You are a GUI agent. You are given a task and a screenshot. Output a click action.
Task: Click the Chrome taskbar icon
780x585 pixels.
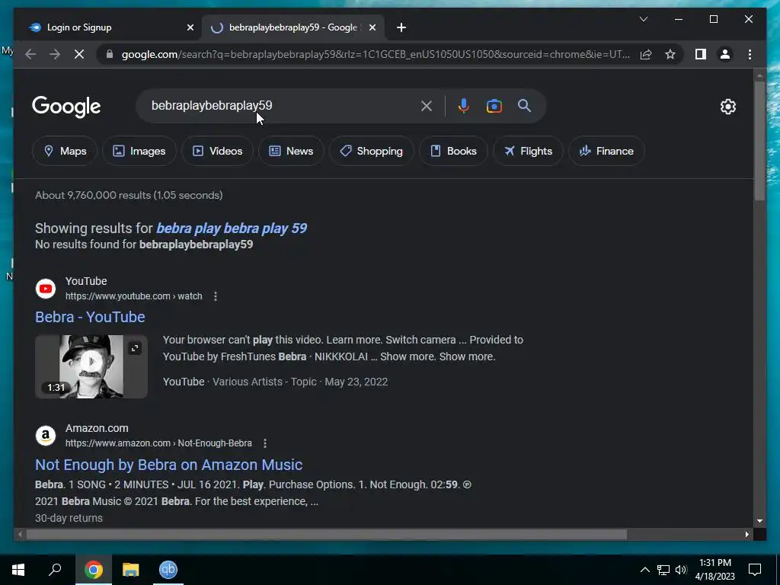pyautogui.click(x=94, y=570)
